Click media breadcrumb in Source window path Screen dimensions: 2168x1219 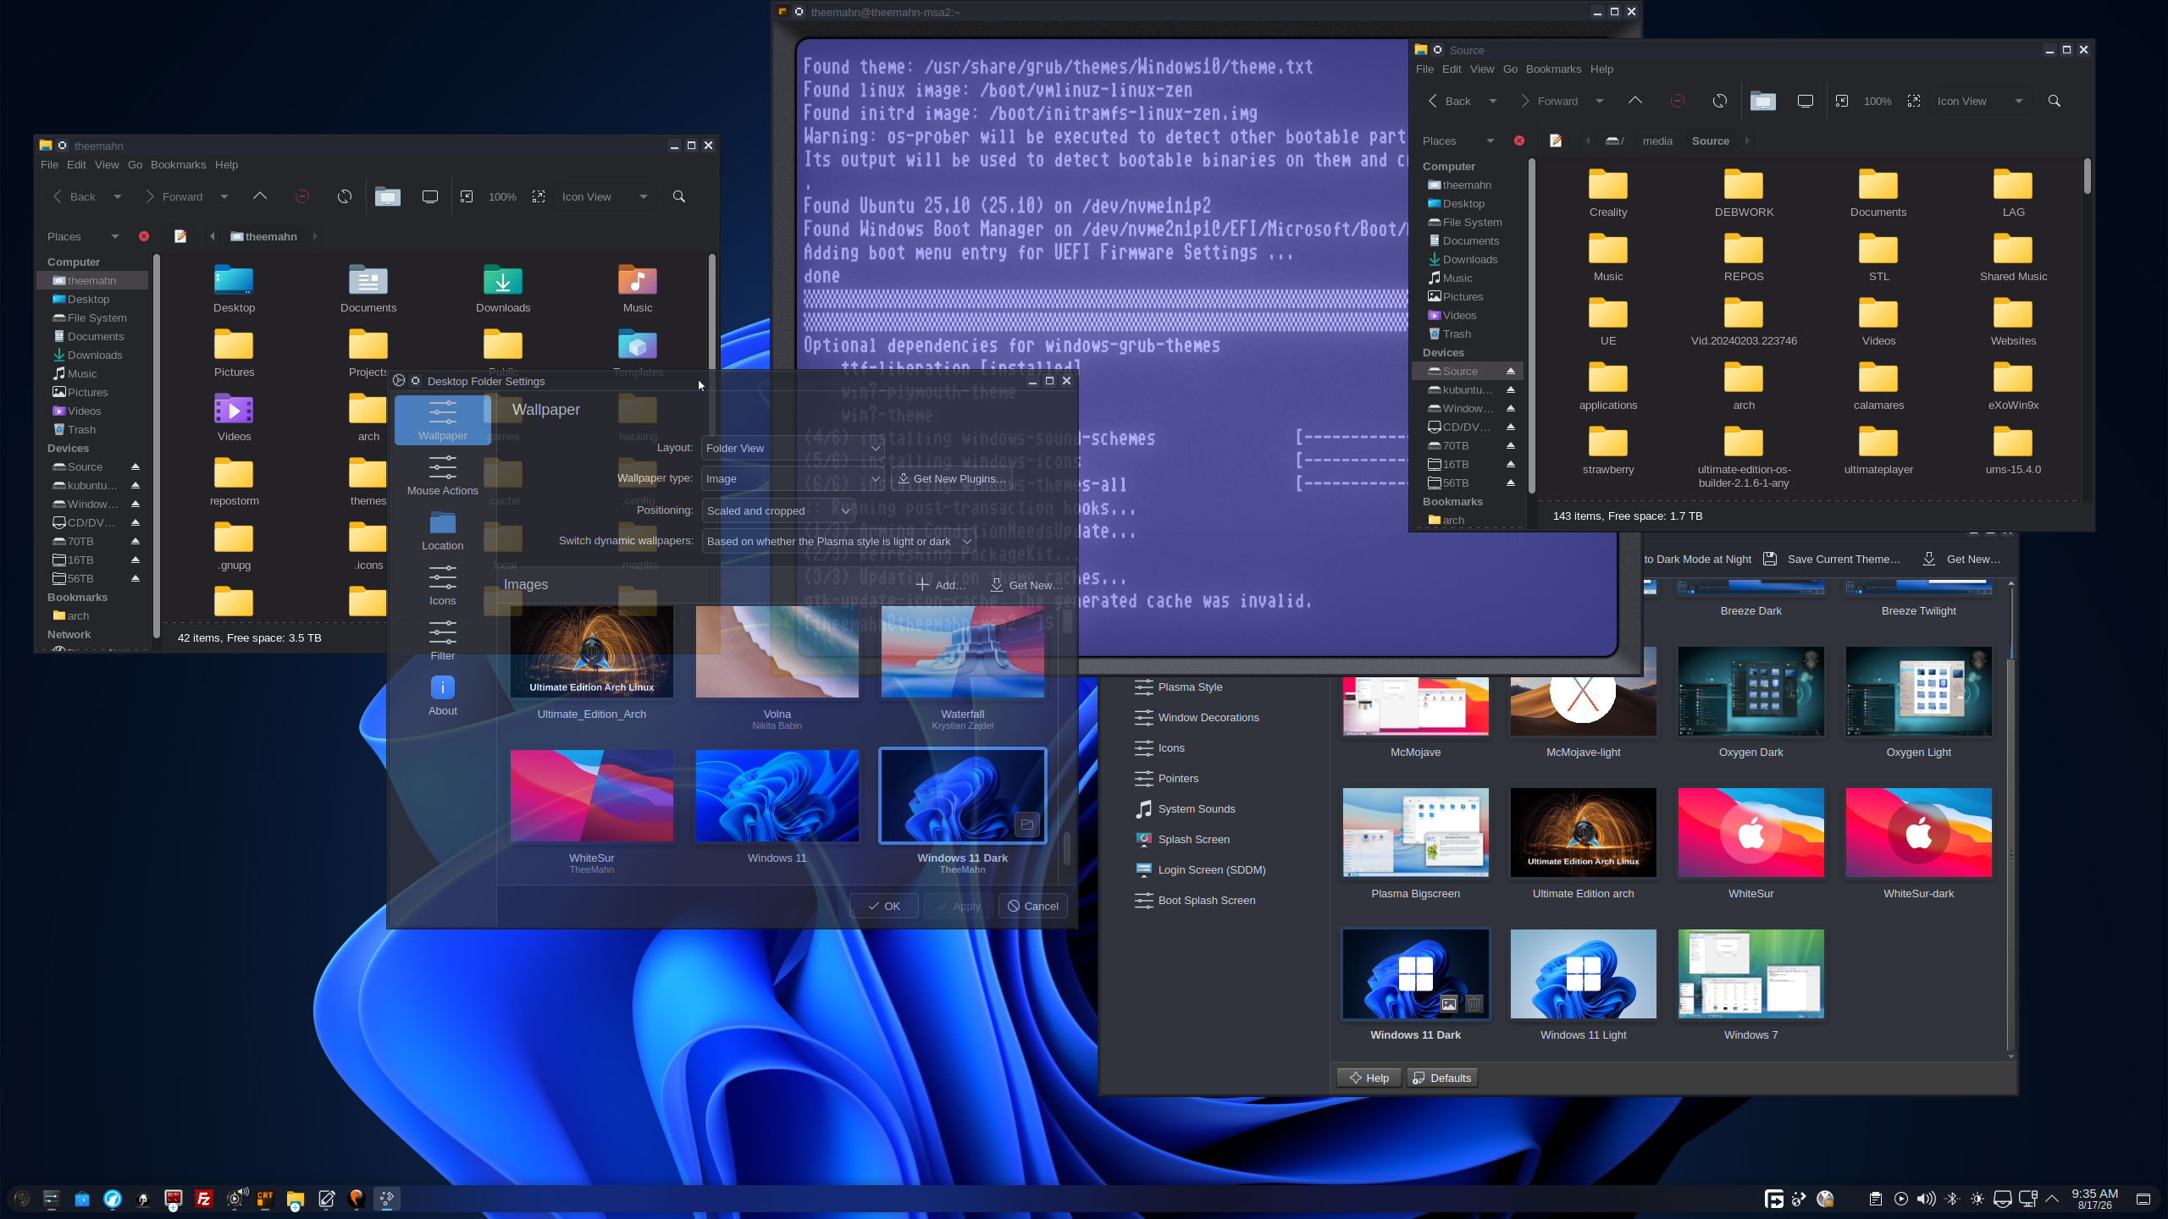click(1657, 141)
